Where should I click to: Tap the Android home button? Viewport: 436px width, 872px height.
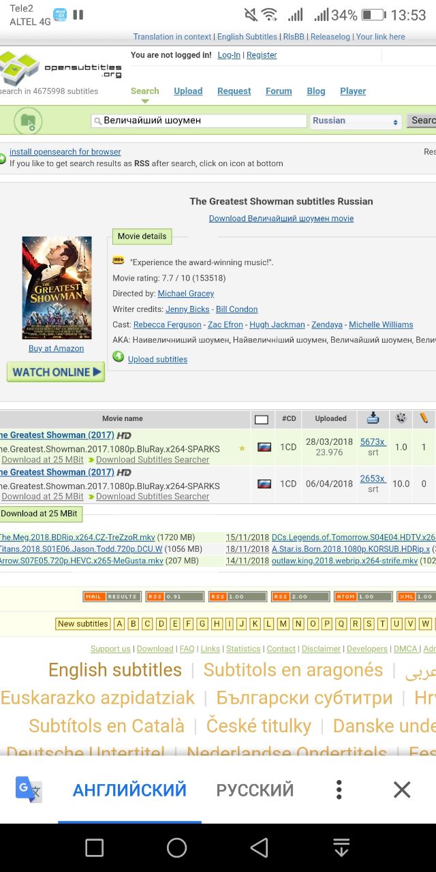pyautogui.click(x=176, y=847)
